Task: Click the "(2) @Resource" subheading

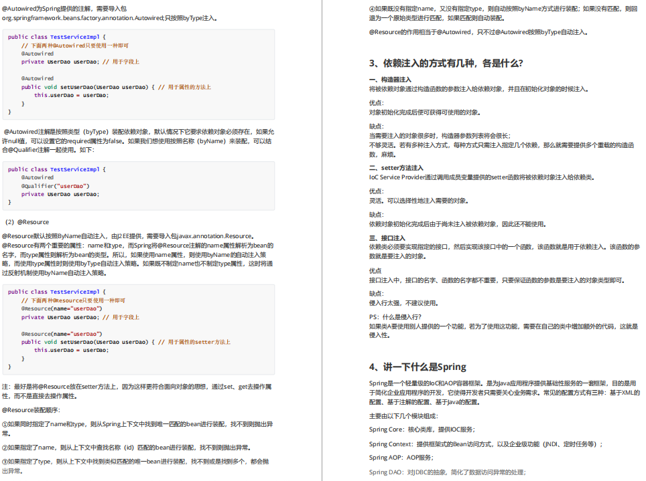Action: coord(27,222)
